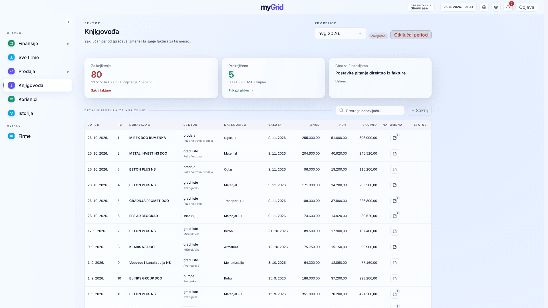
Task: Open note icon for METAL INVEST NS DOO
Action: [x=395, y=154]
